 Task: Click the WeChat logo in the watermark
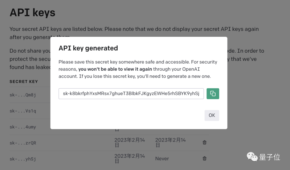coord(252,157)
